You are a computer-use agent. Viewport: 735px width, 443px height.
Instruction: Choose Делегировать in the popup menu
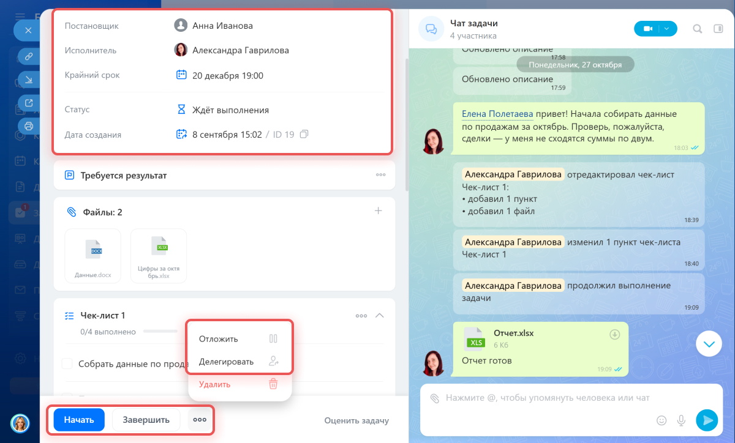tap(226, 362)
